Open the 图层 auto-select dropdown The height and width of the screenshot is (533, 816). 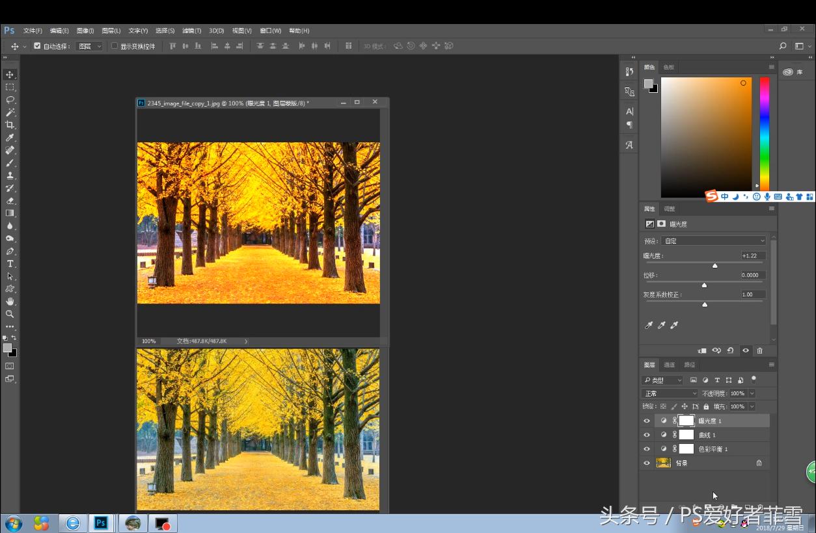click(89, 46)
